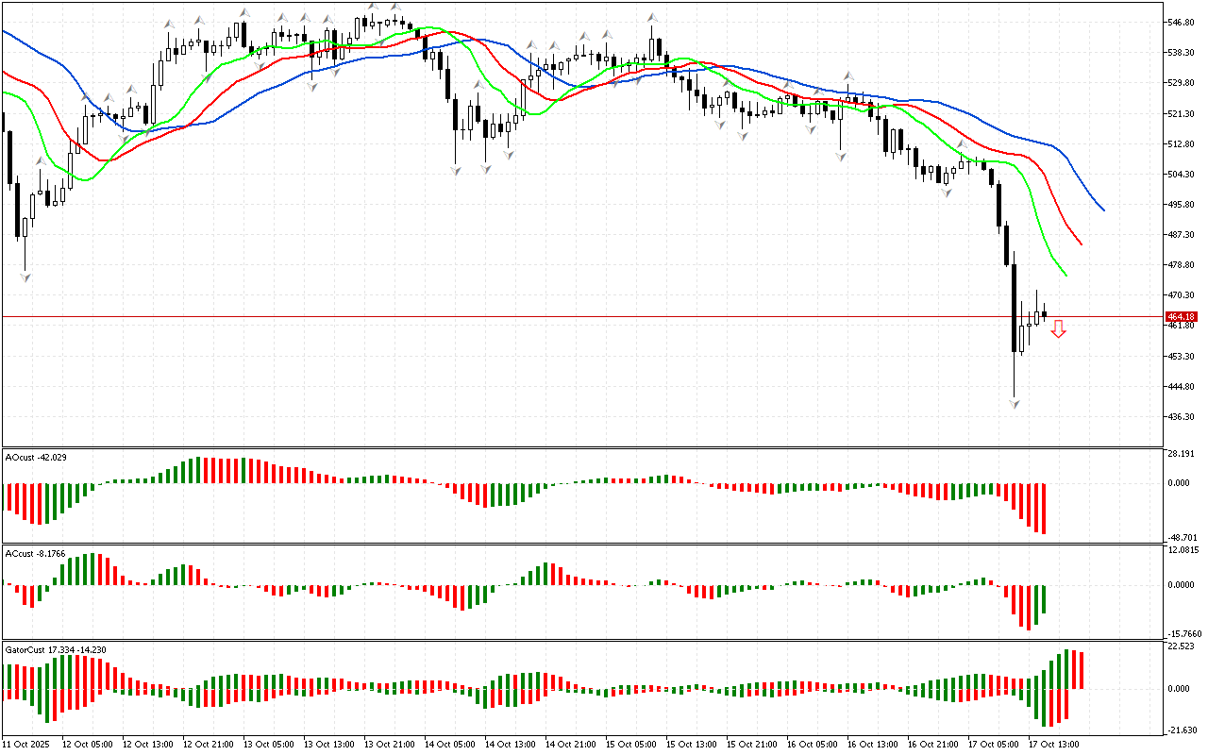The width and height of the screenshot is (1208, 755).
Task: Select the 436.30 price scale value
Action: pyautogui.click(x=1182, y=417)
